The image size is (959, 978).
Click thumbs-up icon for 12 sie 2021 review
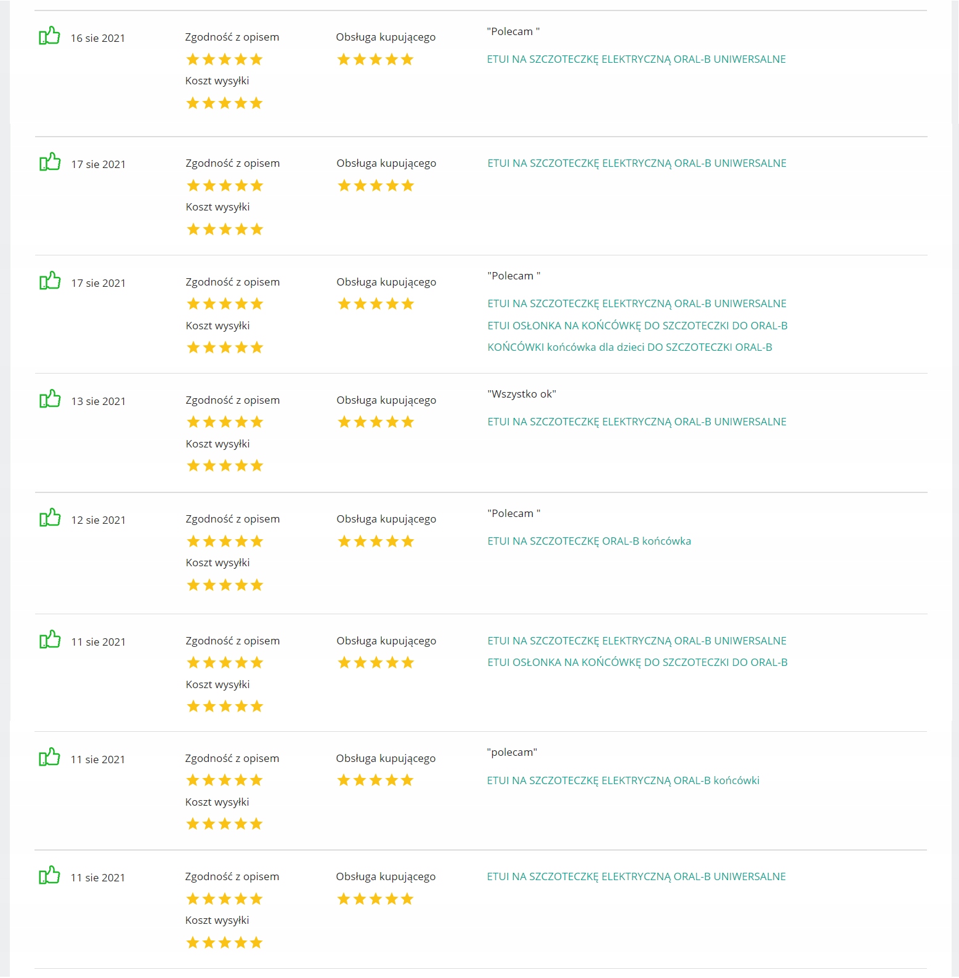pos(50,518)
